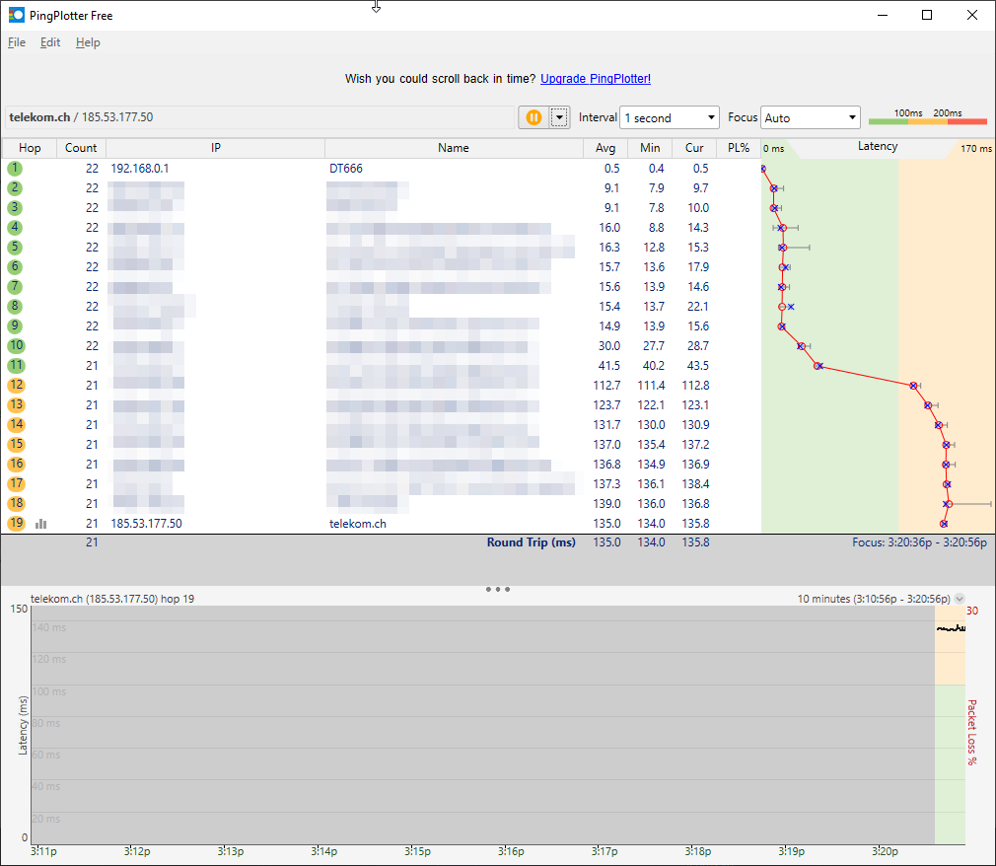Click the PL% column header

click(x=739, y=148)
